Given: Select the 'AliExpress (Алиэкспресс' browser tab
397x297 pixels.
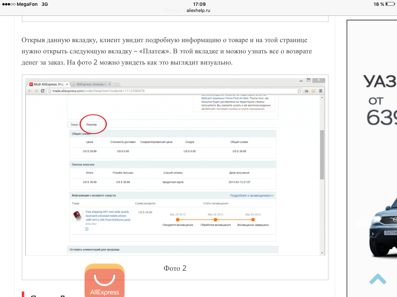Looking at the screenshot, I should [91, 84].
